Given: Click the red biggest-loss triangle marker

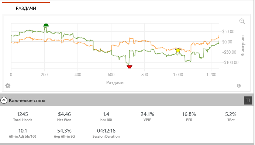Looking at the screenshot, I should point(130,67).
